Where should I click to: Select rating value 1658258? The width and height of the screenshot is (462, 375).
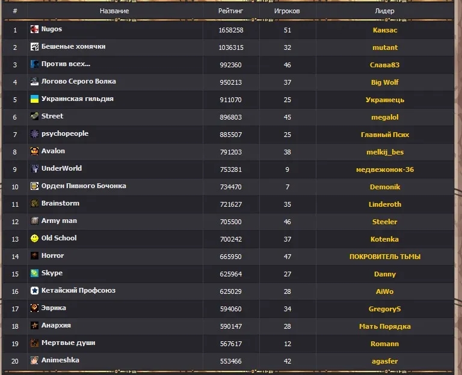click(231, 30)
